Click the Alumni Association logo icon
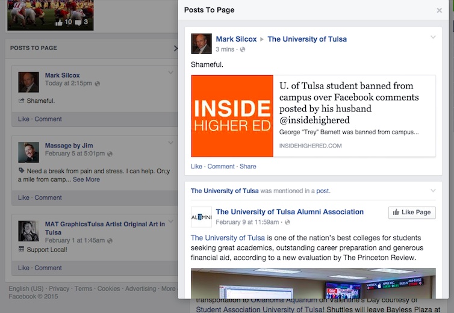 click(x=201, y=217)
